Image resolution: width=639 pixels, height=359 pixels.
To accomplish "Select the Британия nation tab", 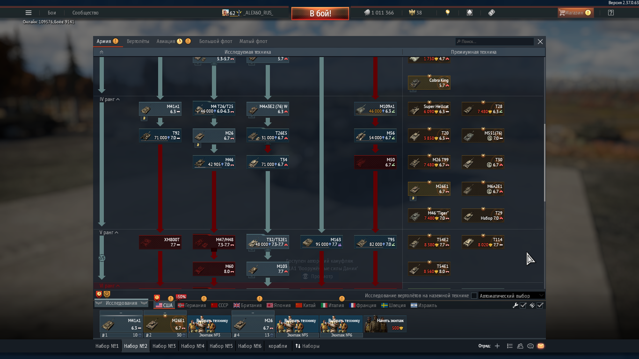I will 247,305.
